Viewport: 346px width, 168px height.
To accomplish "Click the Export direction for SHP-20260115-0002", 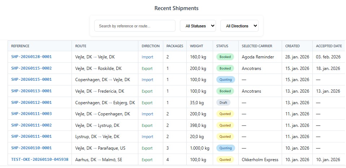I will (147, 68).
